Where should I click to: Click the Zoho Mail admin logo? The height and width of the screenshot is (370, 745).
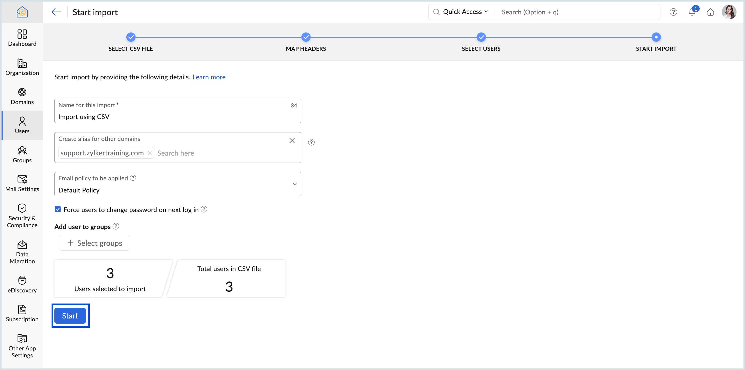click(x=22, y=12)
